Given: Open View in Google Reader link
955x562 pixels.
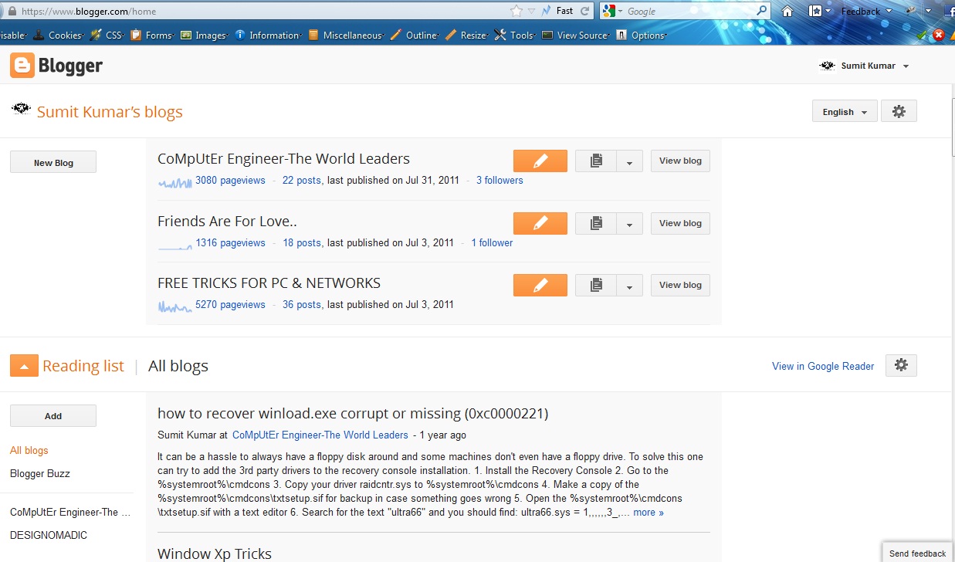Looking at the screenshot, I should pos(823,366).
